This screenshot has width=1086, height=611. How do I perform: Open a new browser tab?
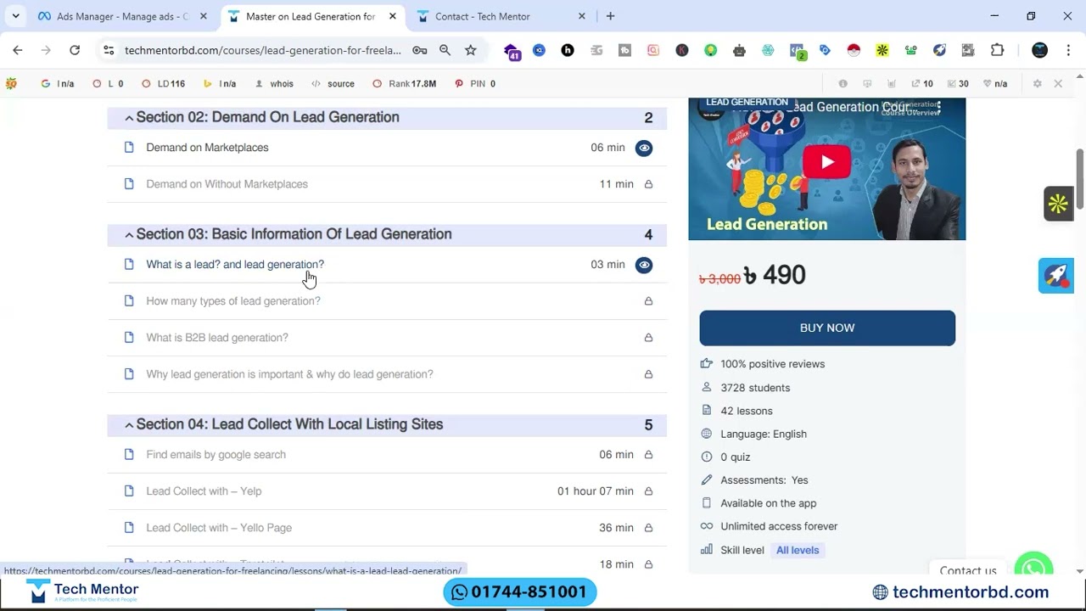pos(610,16)
